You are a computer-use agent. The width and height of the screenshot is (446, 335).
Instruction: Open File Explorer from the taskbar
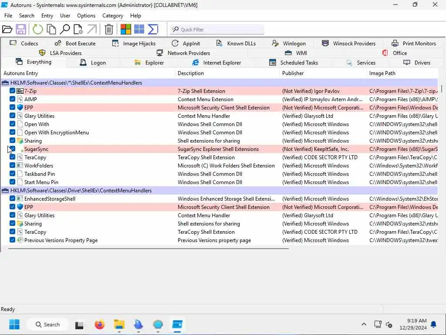click(119, 325)
